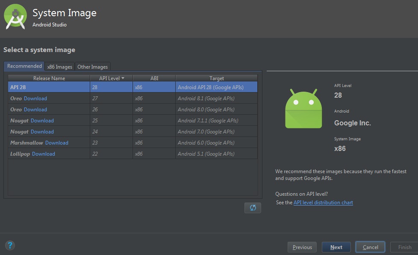418x255 pixels.
Task: Select the API 28 row
Action: 132,87
